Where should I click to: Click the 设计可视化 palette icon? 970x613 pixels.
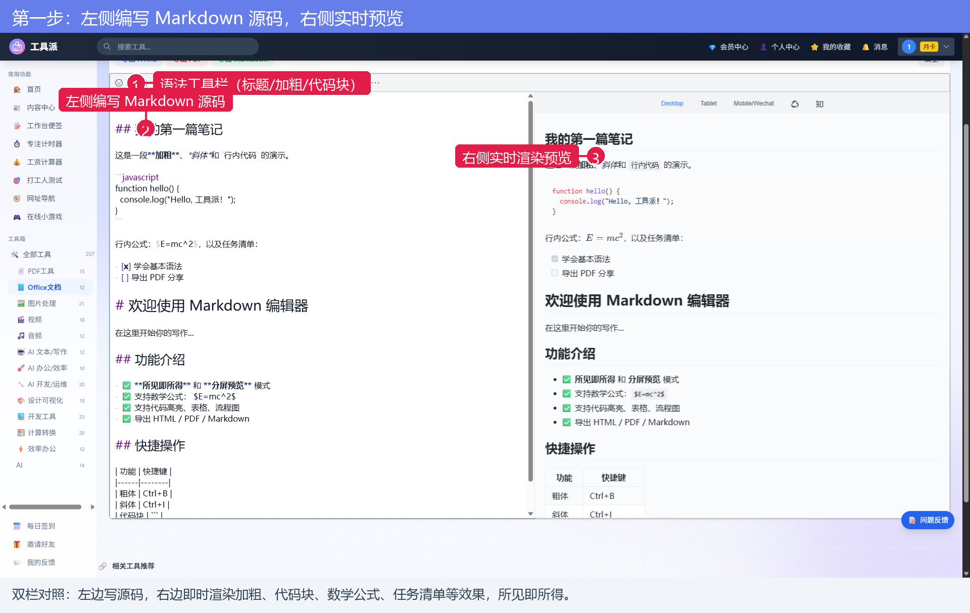coord(21,400)
